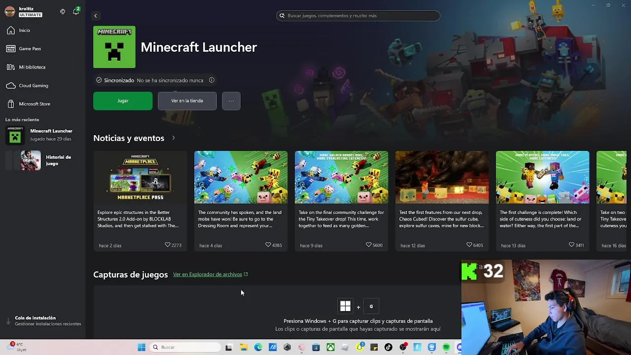
Task: Click the Sincronizado checkmark status
Action: pos(115,80)
